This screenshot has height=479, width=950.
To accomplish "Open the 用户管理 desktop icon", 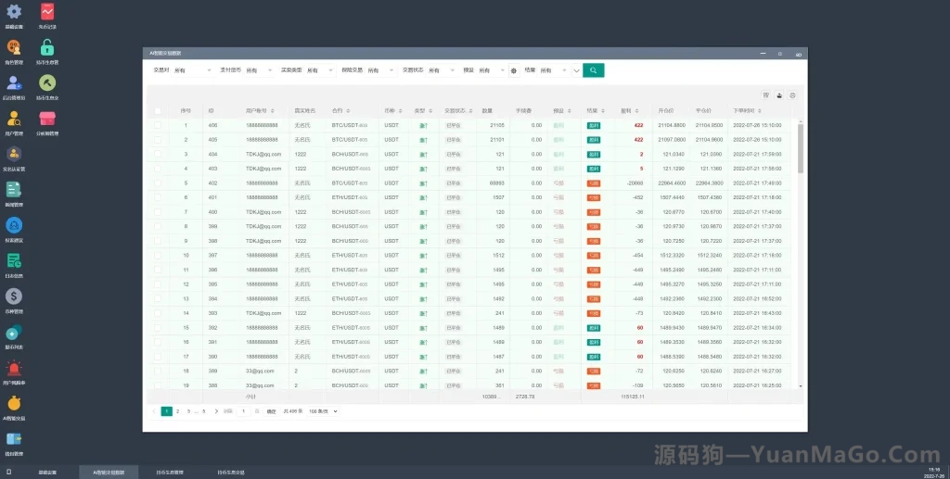I will [14, 119].
